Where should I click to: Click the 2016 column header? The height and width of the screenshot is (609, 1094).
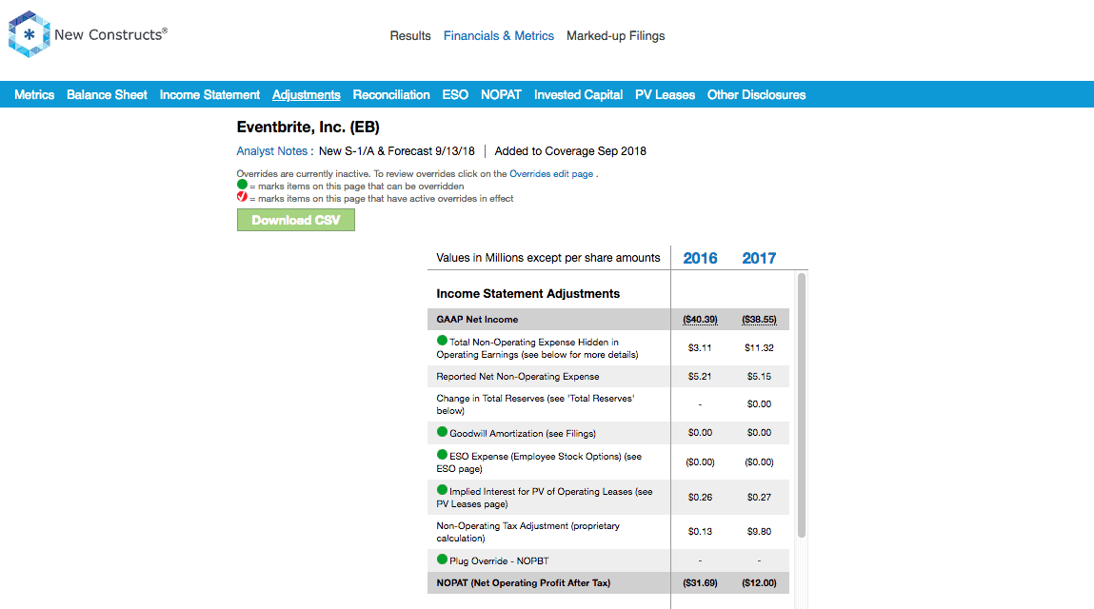point(700,258)
